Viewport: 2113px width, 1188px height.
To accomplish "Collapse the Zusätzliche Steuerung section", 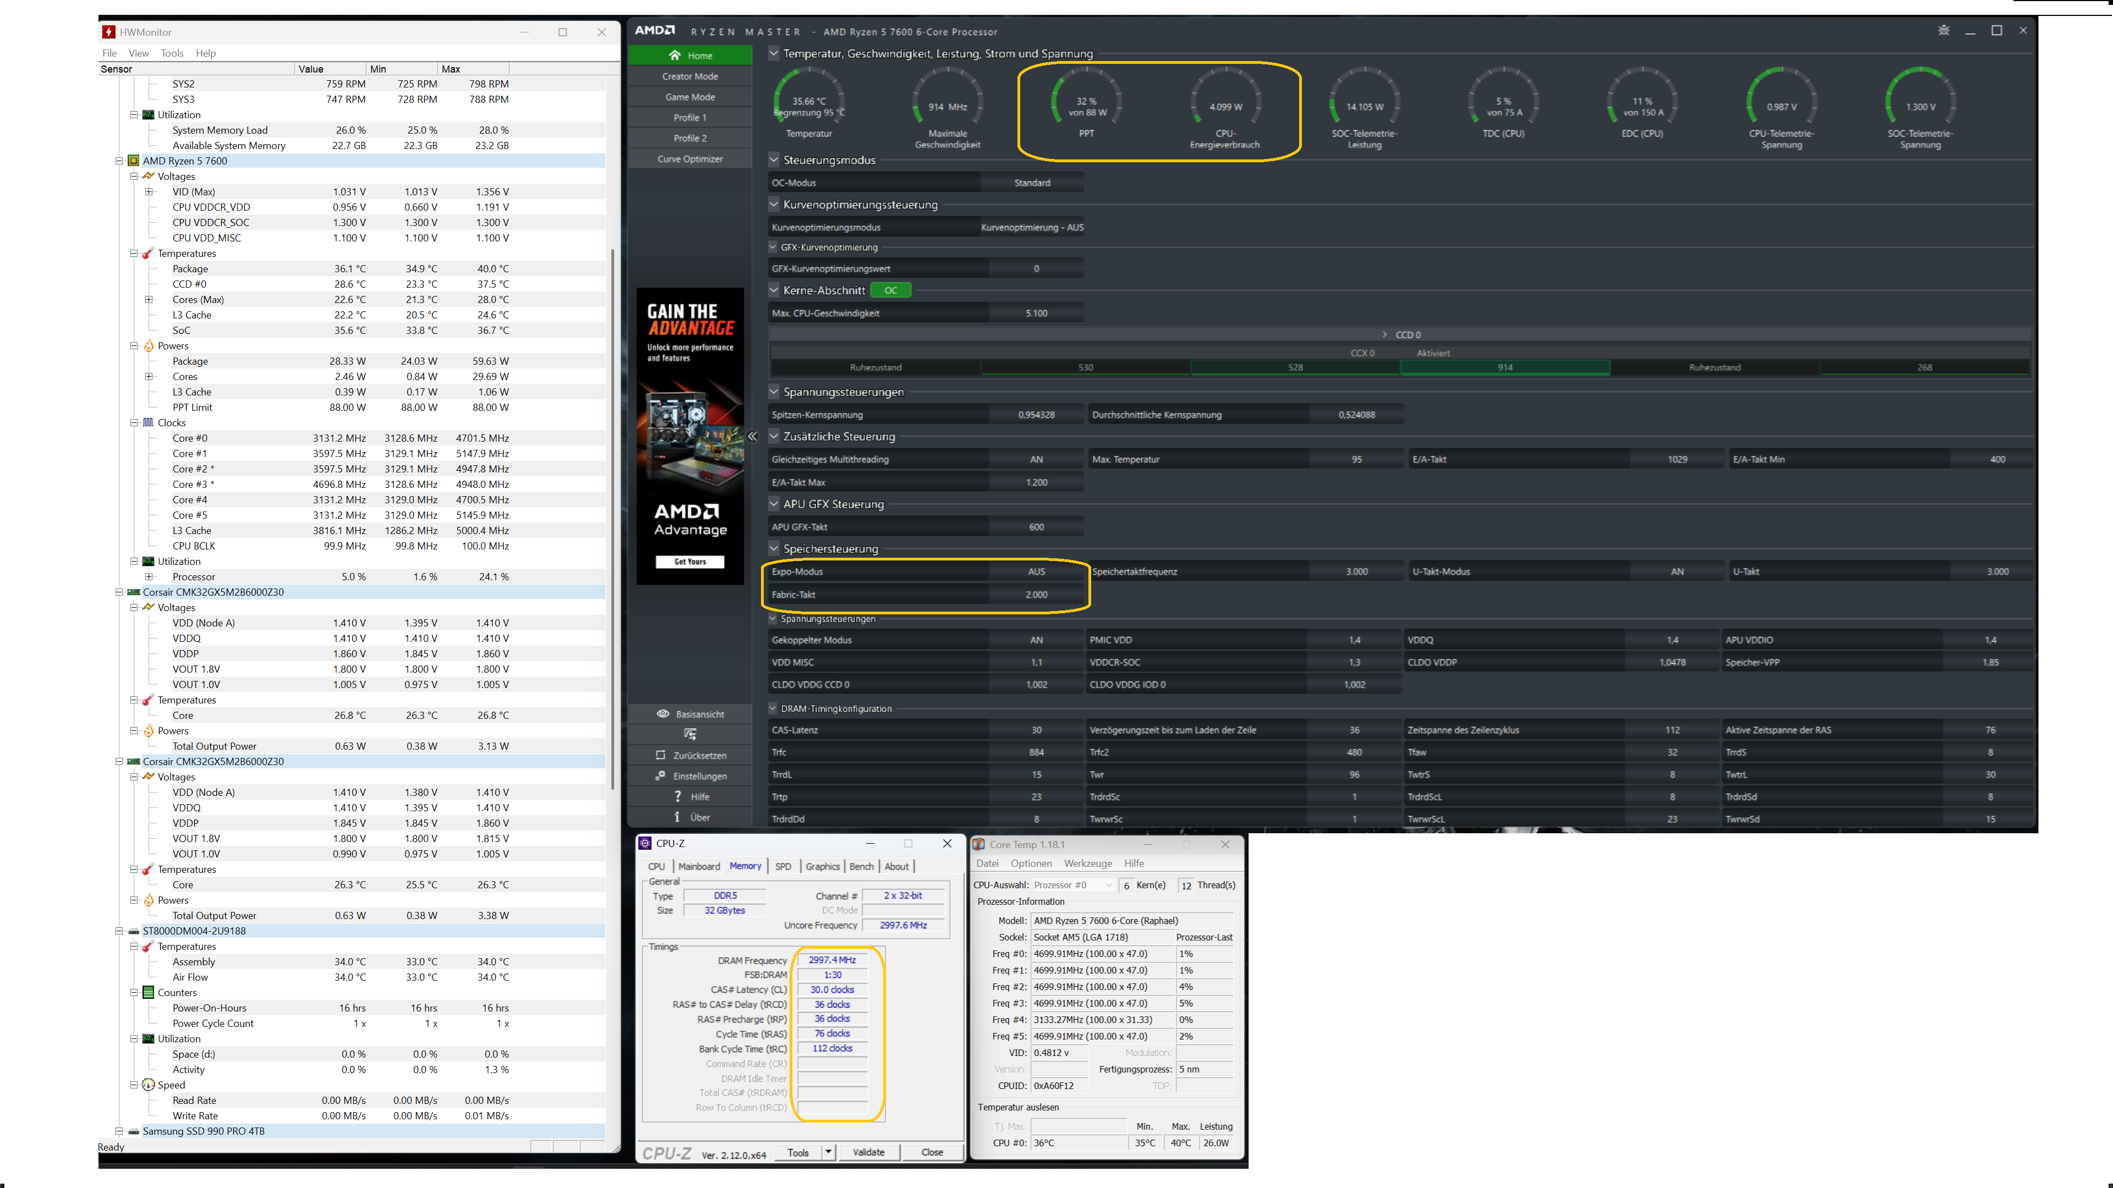I will pyautogui.click(x=774, y=436).
